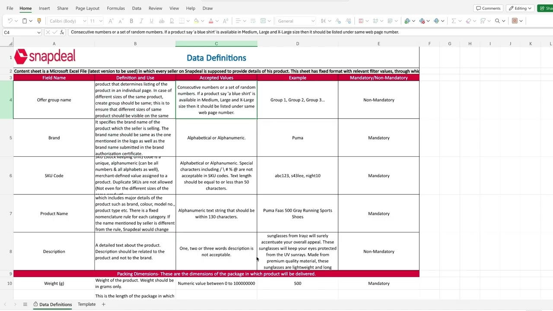Click the currency accounting format icon
Viewport: 553px width, 311px height.
coord(323,21)
